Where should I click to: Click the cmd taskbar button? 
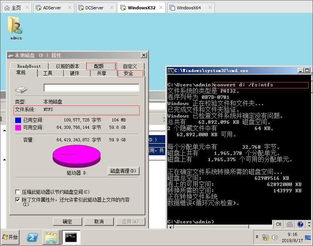(x=71, y=237)
